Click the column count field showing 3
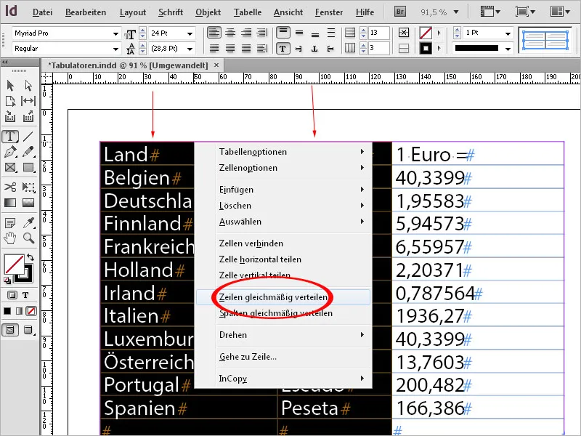This screenshot has height=436, width=581. point(378,48)
